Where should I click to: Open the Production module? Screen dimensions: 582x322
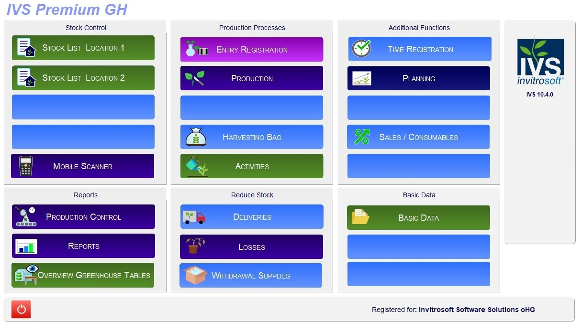(x=252, y=78)
